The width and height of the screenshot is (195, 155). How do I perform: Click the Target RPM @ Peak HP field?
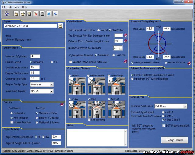pos(56,143)
